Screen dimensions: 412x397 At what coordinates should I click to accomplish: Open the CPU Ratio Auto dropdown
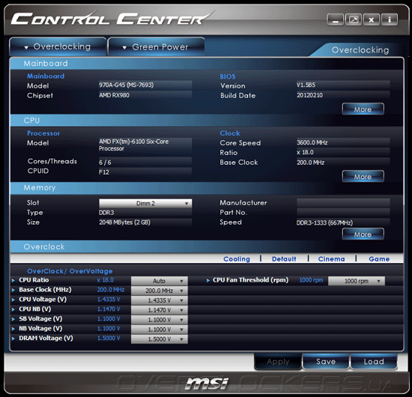pyautogui.click(x=160, y=281)
